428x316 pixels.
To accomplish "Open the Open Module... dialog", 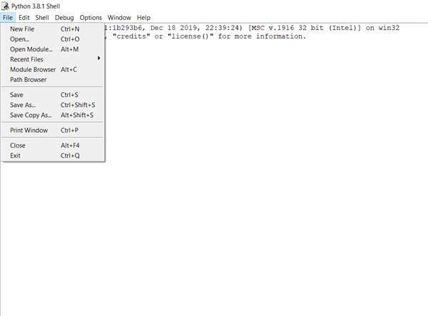I will pos(53,49).
